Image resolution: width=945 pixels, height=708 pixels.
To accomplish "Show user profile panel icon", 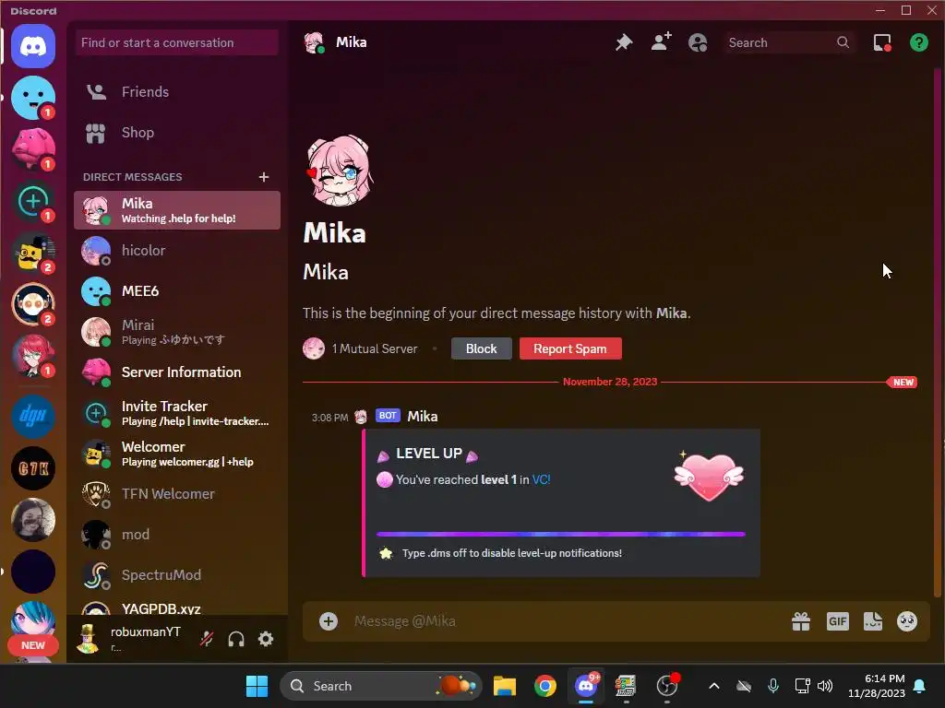I will 698,42.
